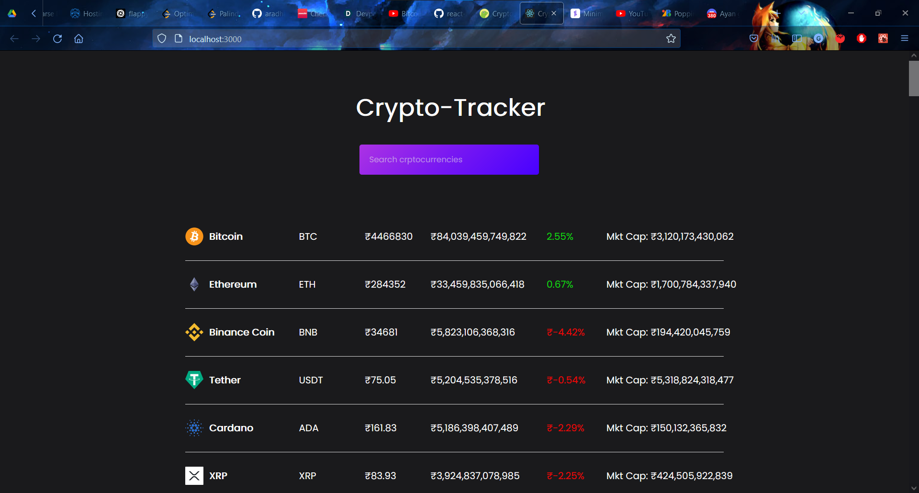
Task: Switch to the Devpo tab
Action: pos(360,13)
